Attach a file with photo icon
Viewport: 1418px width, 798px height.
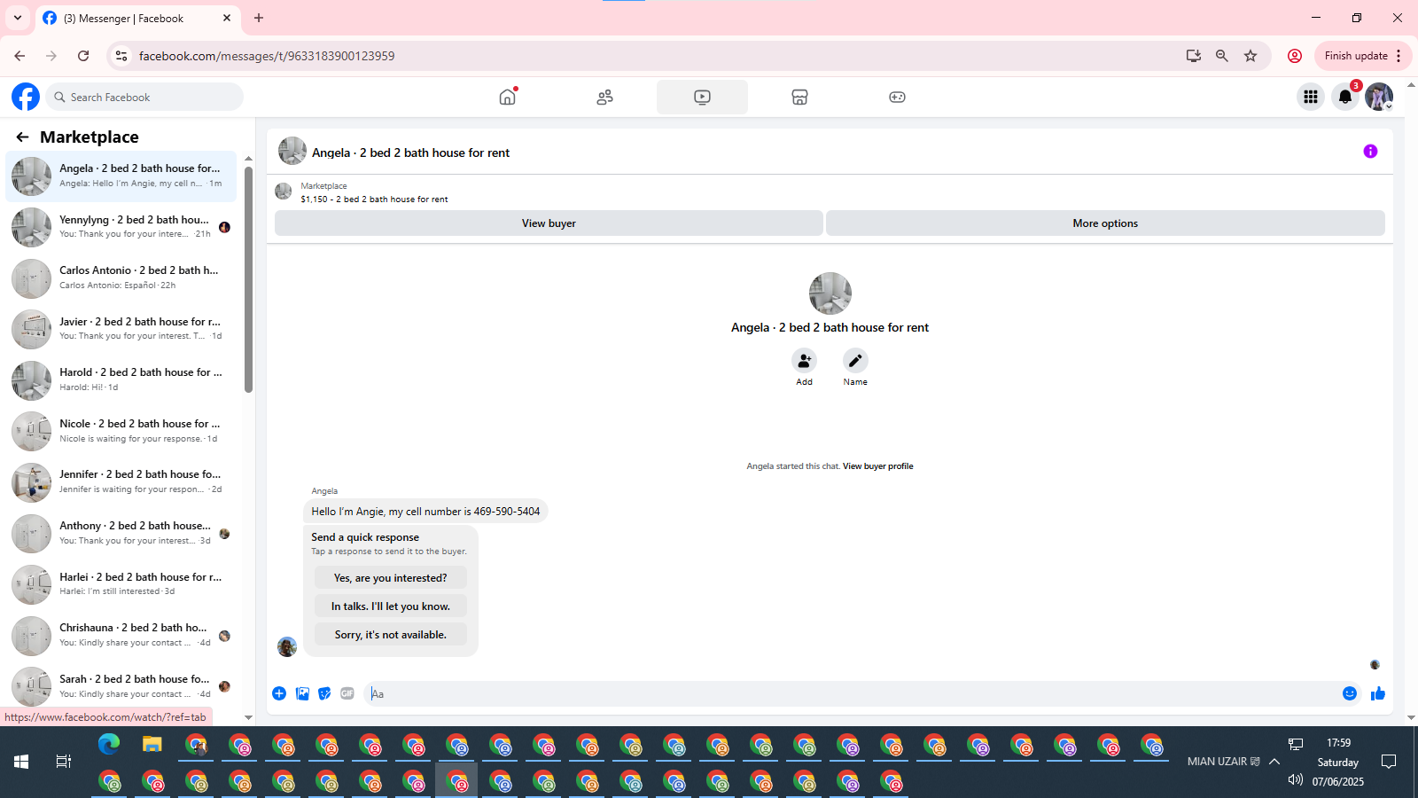click(x=302, y=693)
